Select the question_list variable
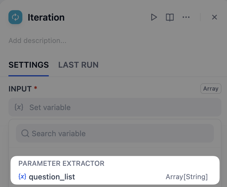Image resolution: width=227 pixels, height=187 pixels. pos(52,177)
